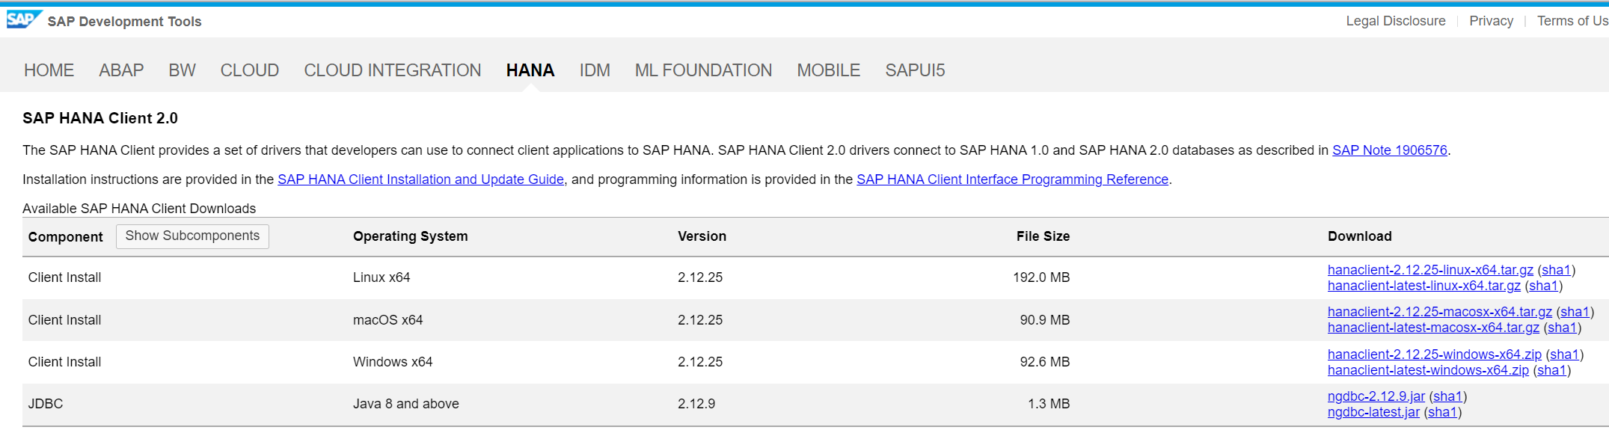Download hanaclient-2.12.25-linux-x64.tar.gz

(1430, 270)
